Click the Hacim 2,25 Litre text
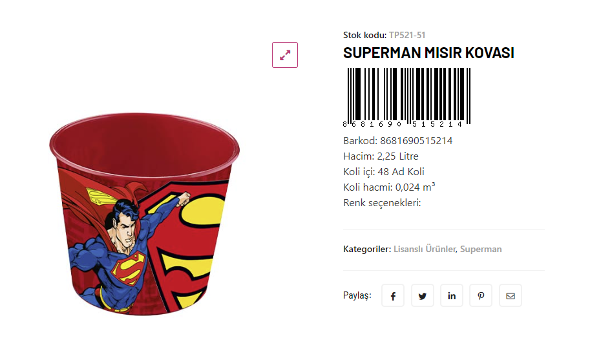The height and width of the screenshot is (360, 601). point(381,156)
